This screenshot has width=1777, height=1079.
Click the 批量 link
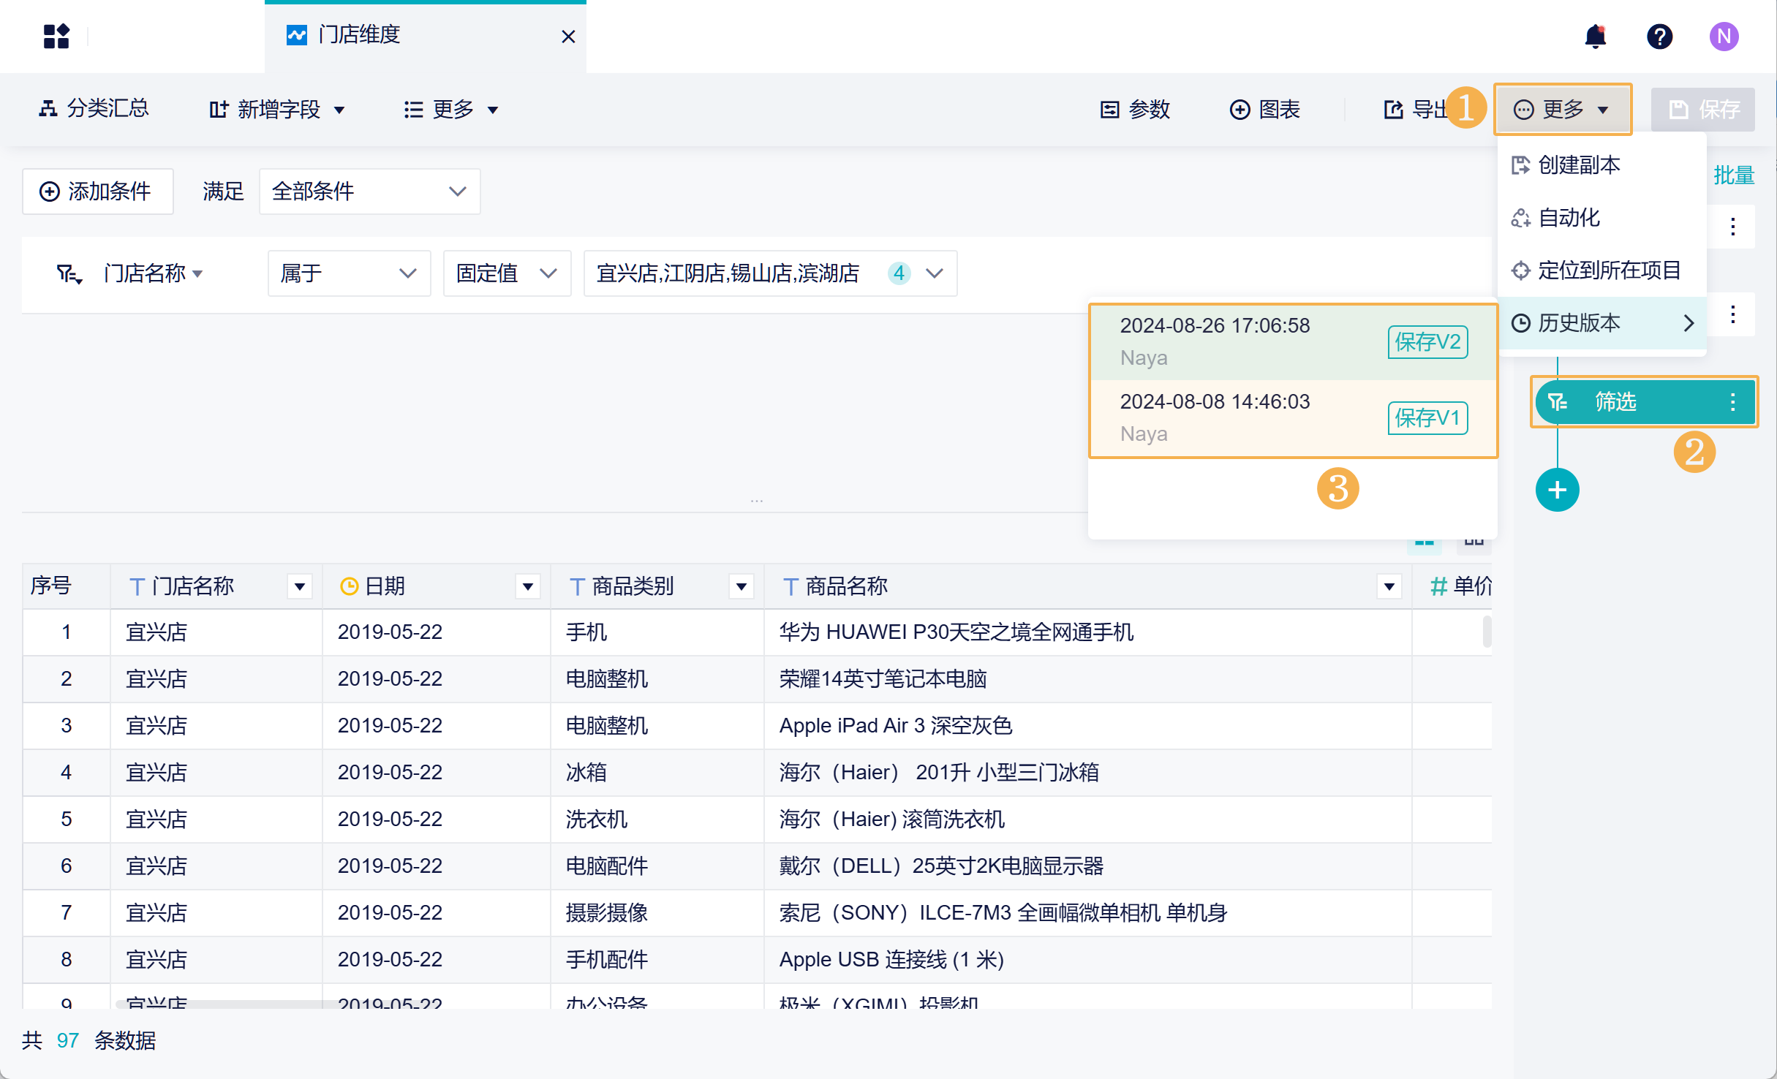pyautogui.click(x=1734, y=175)
